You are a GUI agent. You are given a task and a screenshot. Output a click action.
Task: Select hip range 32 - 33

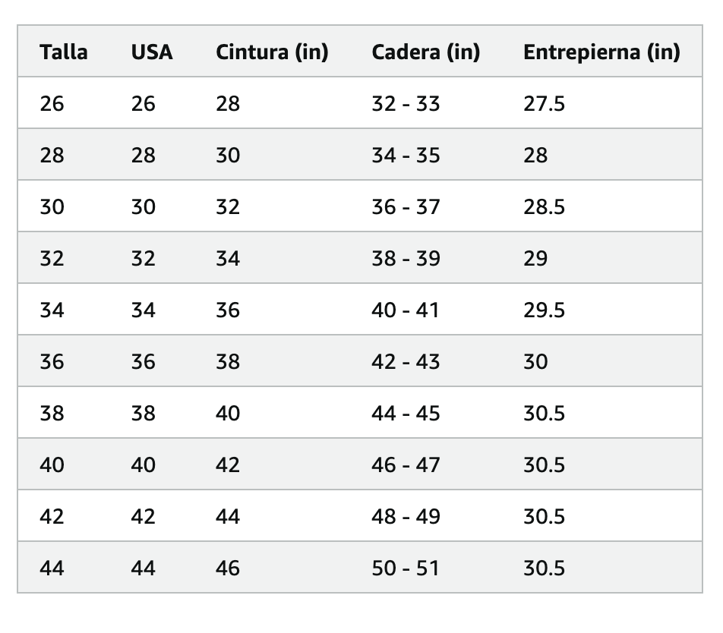click(x=406, y=104)
